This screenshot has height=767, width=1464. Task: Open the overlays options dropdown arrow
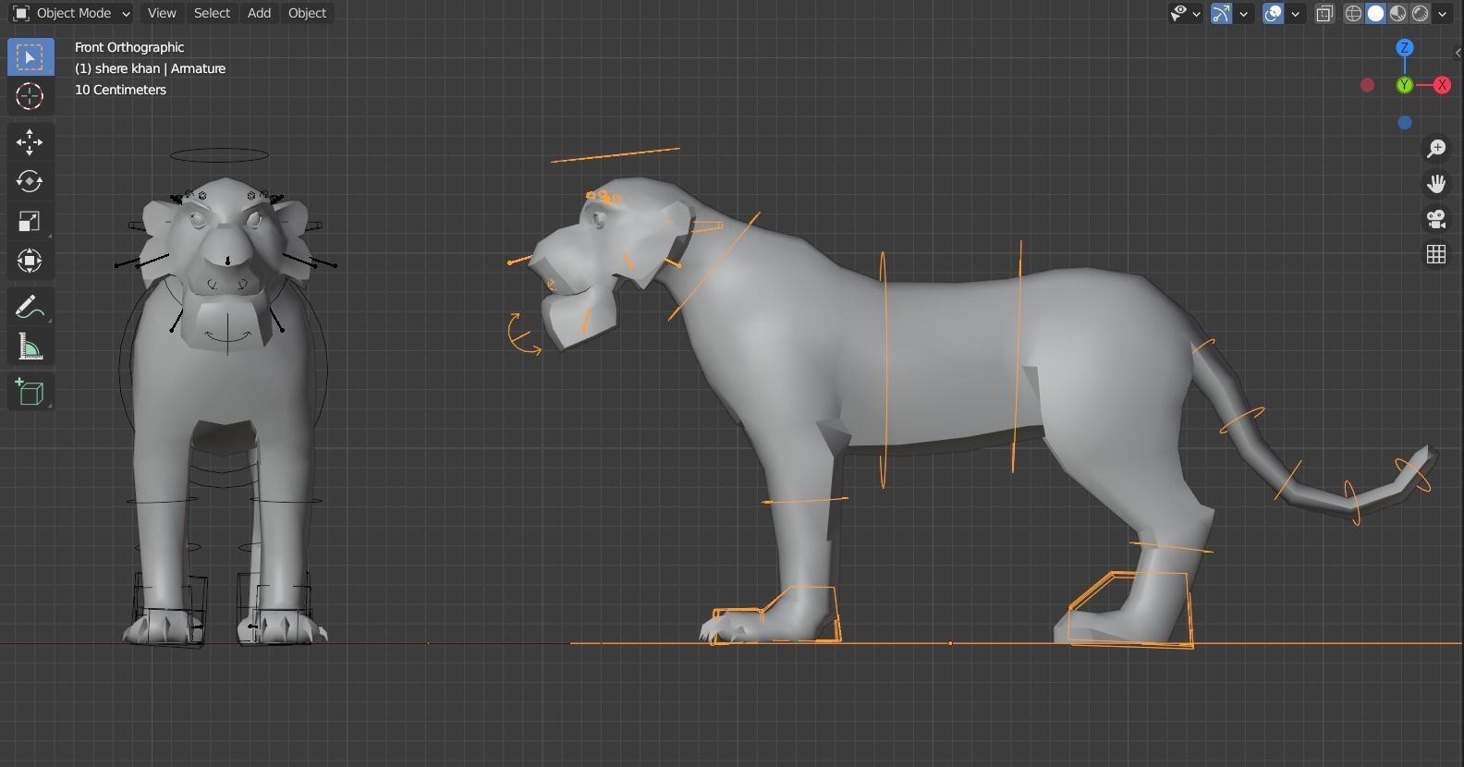(1296, 13)
